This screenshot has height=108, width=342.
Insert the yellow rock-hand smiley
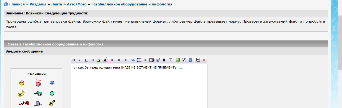point(52,103)
